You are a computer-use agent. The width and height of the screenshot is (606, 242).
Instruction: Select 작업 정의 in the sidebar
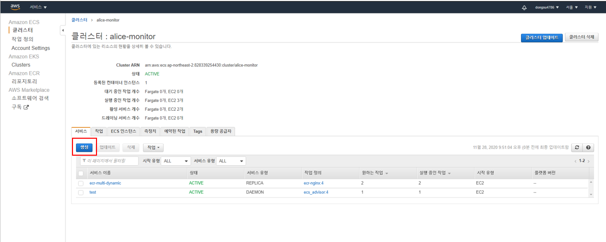coord(22,39)
